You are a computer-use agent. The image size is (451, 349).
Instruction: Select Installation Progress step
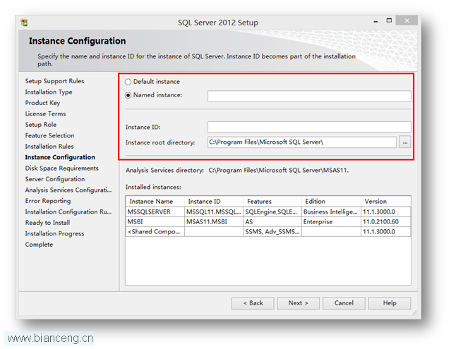(54, 234)
